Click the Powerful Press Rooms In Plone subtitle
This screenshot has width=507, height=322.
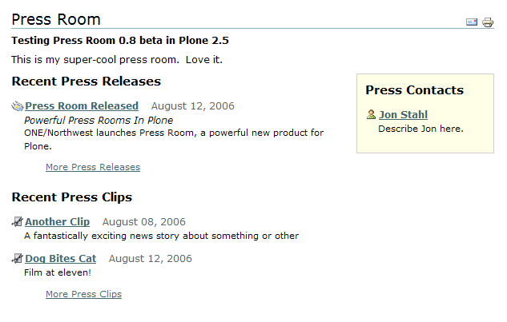coord(99,121)
